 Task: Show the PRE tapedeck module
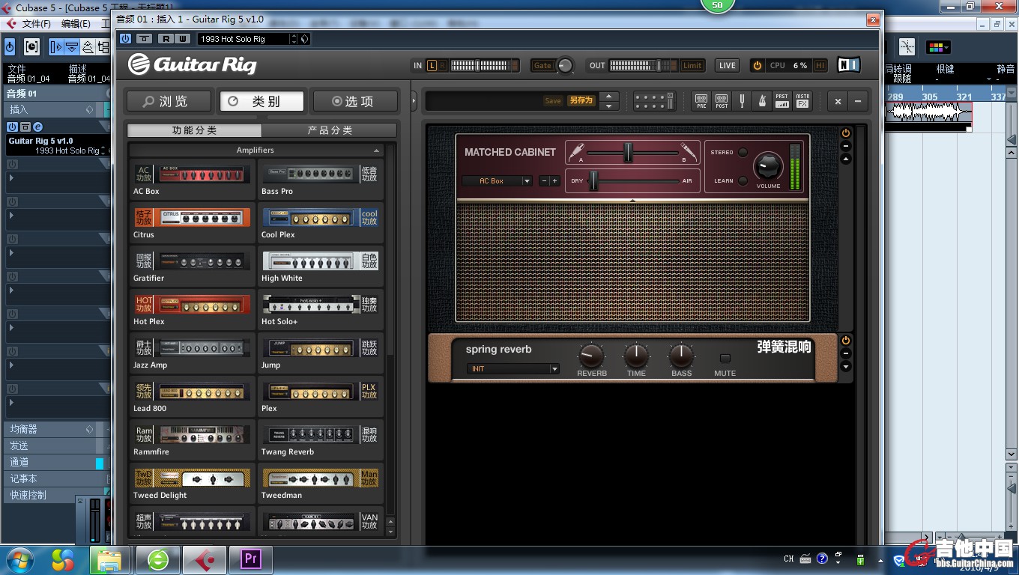tap(701, 101)
